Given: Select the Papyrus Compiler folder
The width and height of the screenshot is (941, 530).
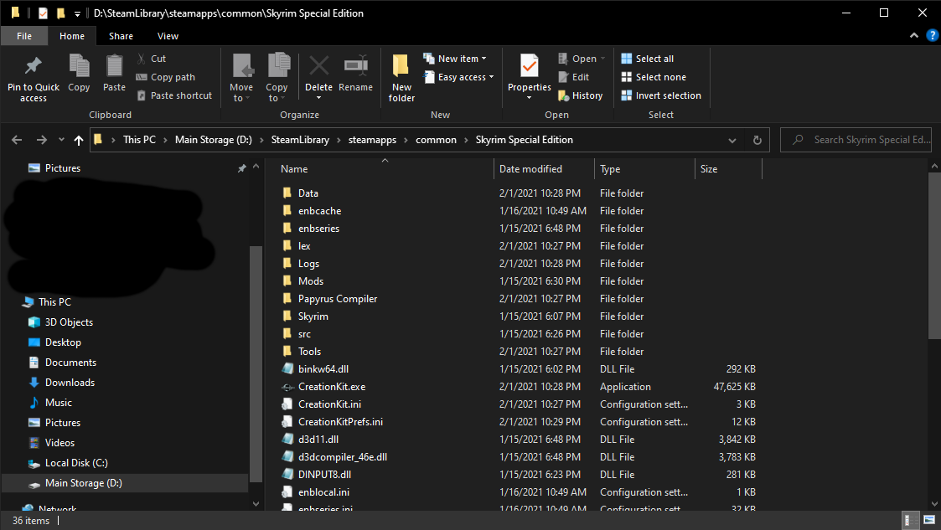Looking at the screenshot, I should click(x=338, y=299).
